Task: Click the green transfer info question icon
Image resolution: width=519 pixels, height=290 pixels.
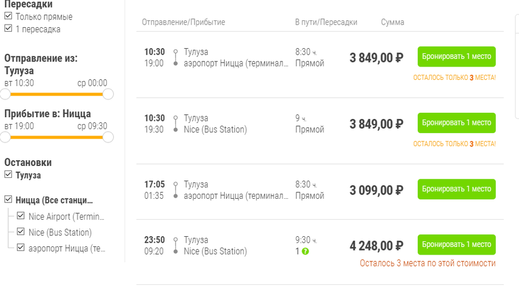Action: click(x=306, y=251)
